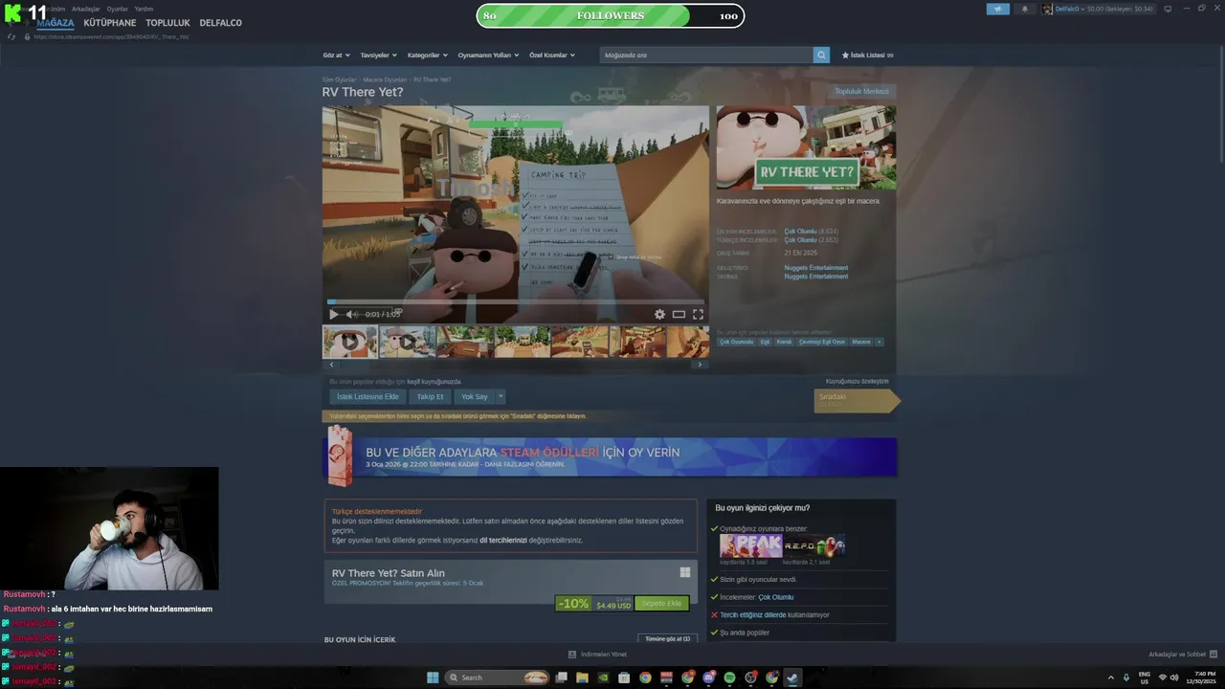Open the third screenshot thumbnail

[465, 342]
